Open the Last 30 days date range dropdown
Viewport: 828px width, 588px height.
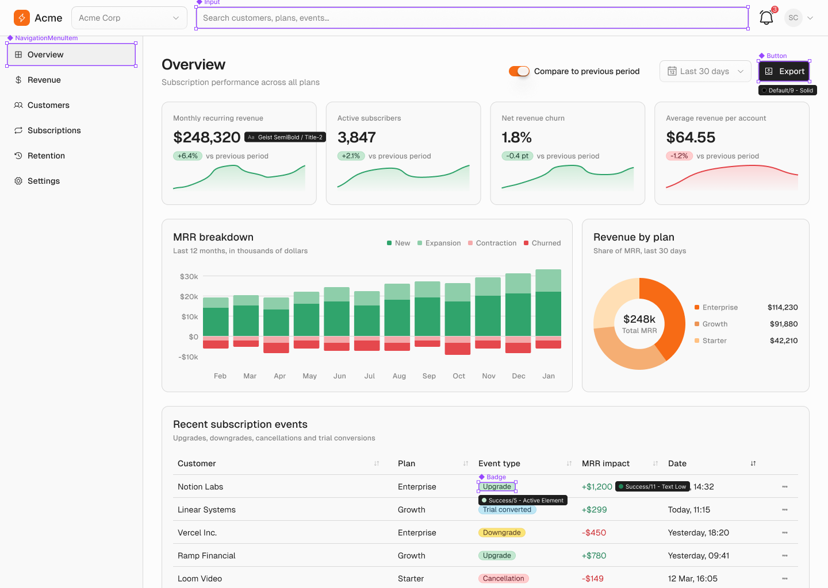[706, 71]
